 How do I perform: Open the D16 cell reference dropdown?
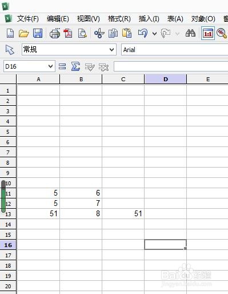click(x=50, y=66)
